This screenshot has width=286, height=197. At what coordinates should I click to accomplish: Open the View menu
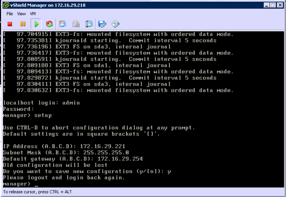22,14
